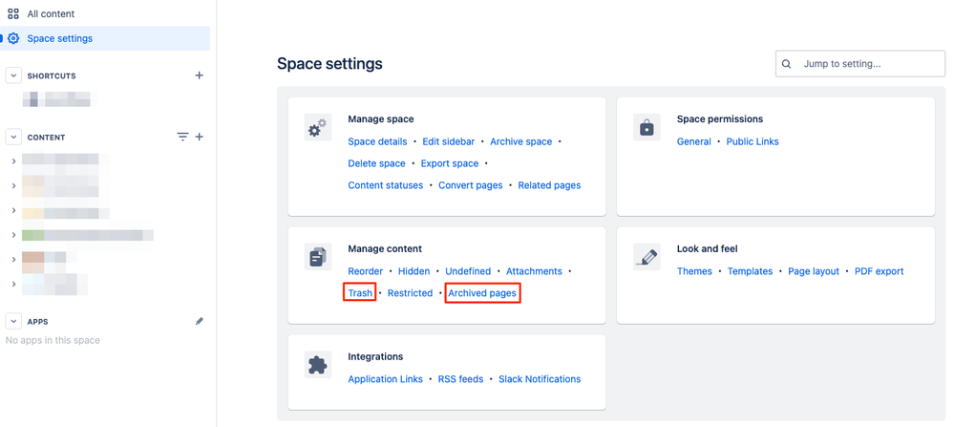This screenshot has width=954, height=427.
Task: Create content using the CONTENT plus icon
Action: tap(199, 137)
